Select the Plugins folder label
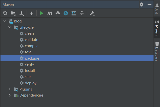 pos(26,89)
